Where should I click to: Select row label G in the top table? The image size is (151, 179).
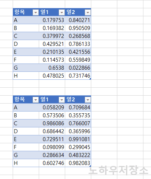[26, 68]
